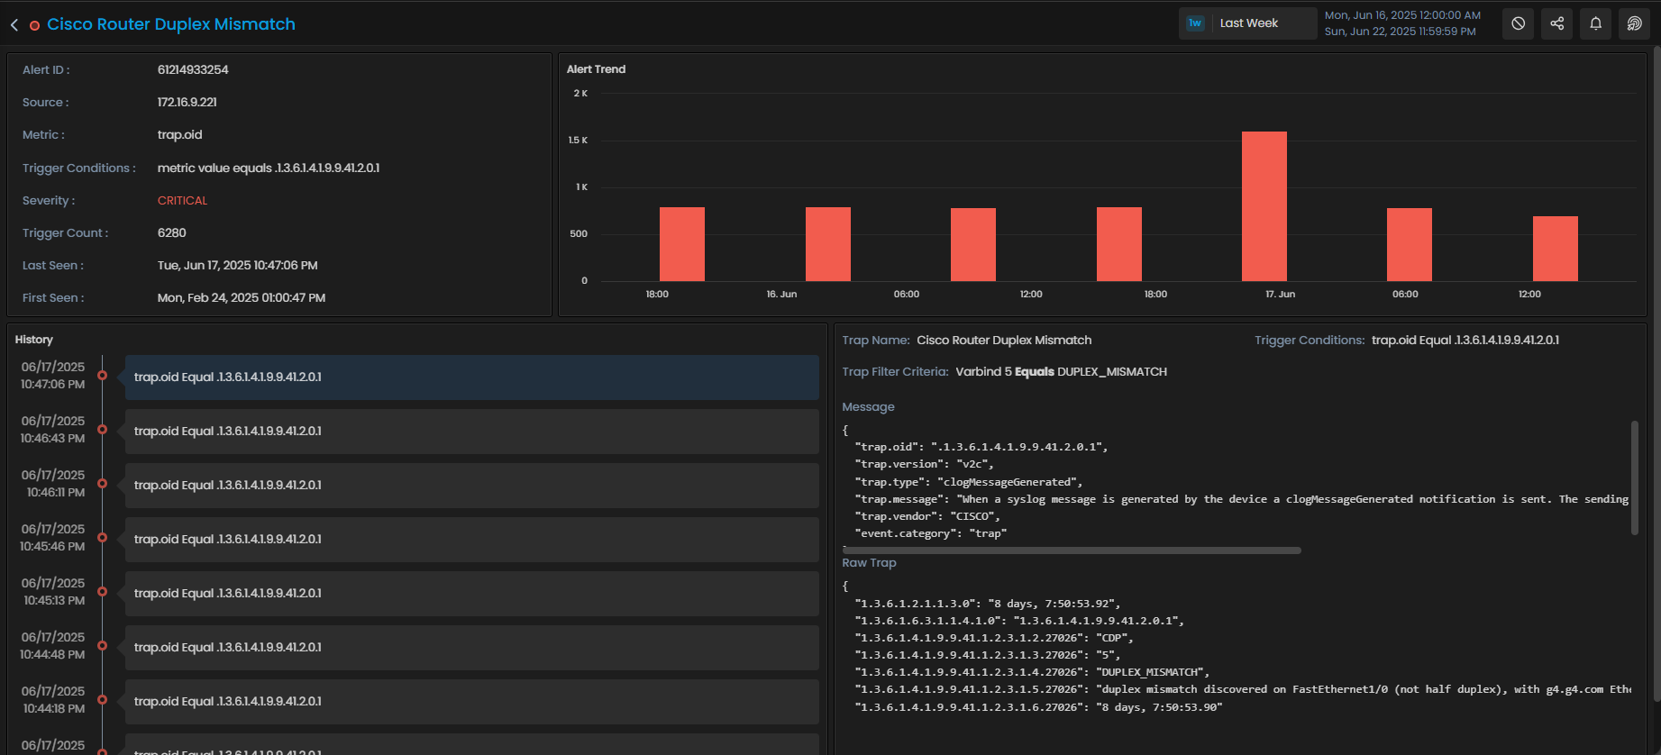
Task: Click the 16. Jun label on chart axis
Action: pos(781,295)
